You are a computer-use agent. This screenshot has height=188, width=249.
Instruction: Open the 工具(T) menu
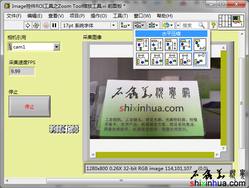click(120, 16)
